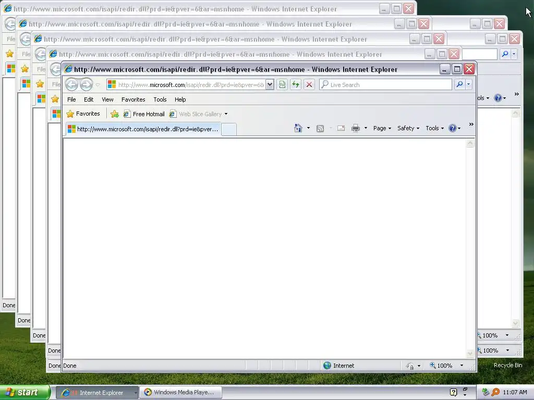Click the red Stop icon

(309, 84)
